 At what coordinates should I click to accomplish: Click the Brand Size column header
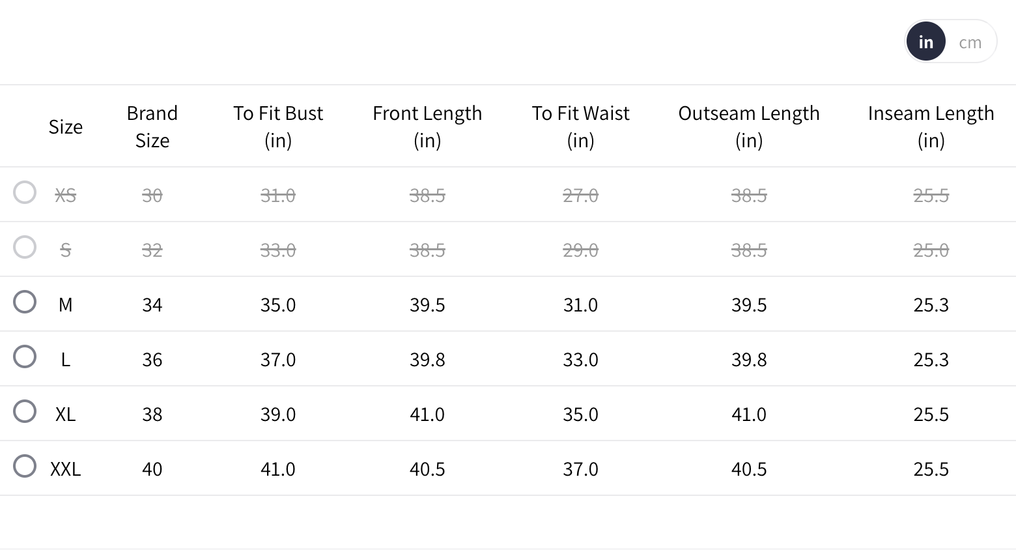[152, 126]
